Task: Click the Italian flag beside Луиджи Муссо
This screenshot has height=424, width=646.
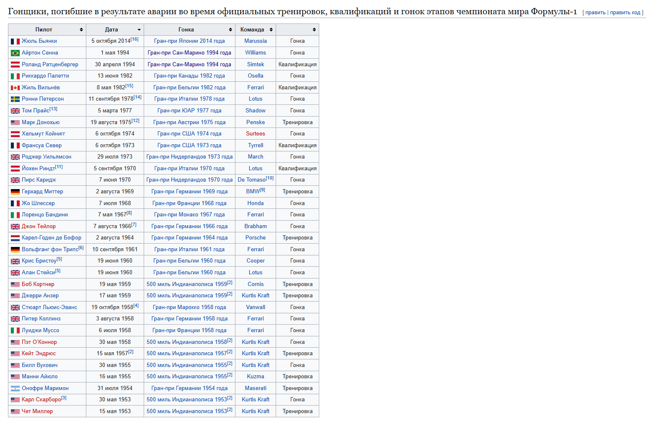Action: pos(15,330)
